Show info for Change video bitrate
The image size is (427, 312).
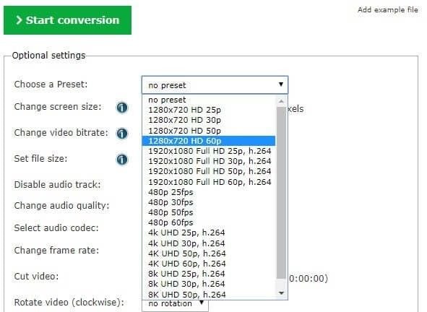point(121,134)
